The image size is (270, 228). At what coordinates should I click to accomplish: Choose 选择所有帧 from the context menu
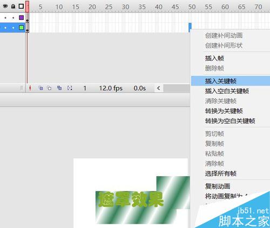(221, 174)
